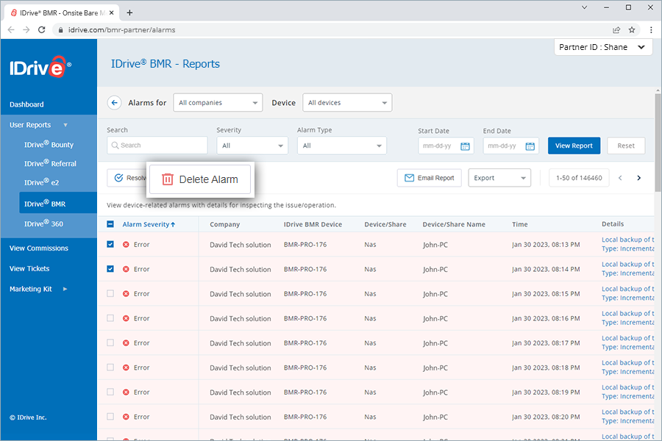Click the Resolve button
The image size is (662, 441).
click(127, 178)
